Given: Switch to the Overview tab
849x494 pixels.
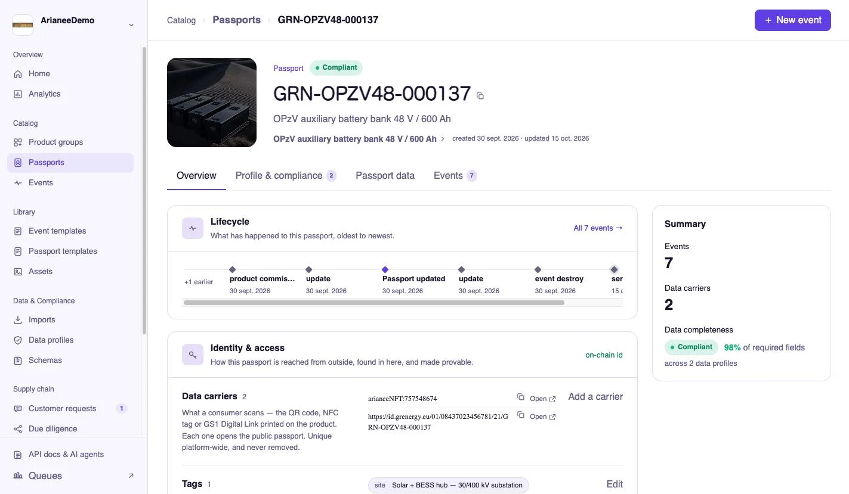Looking at the screenshot, I should (196, 176).
